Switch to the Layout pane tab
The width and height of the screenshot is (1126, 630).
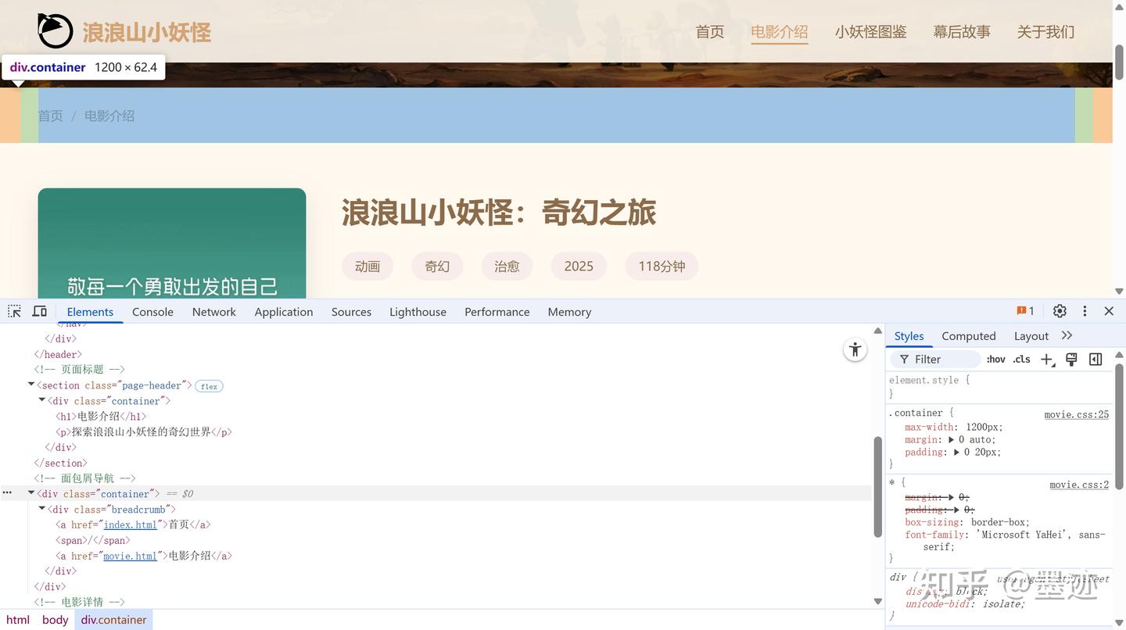click(1031, 336)
